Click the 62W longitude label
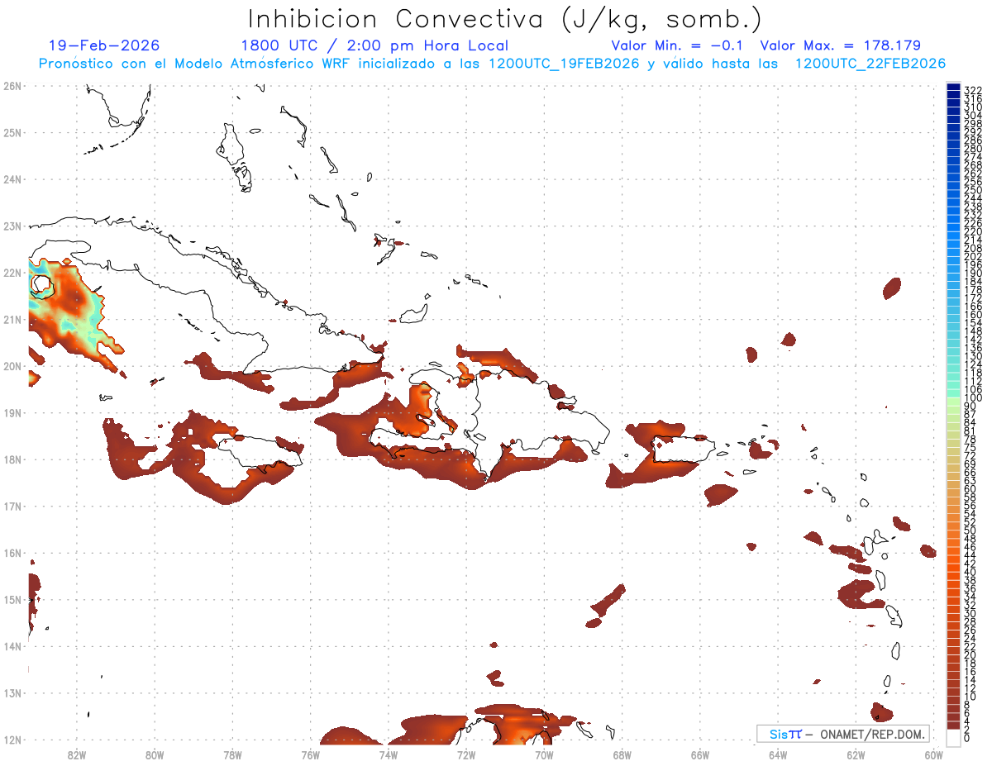This screenshot has height=766, width=992. tap(856, 754)
